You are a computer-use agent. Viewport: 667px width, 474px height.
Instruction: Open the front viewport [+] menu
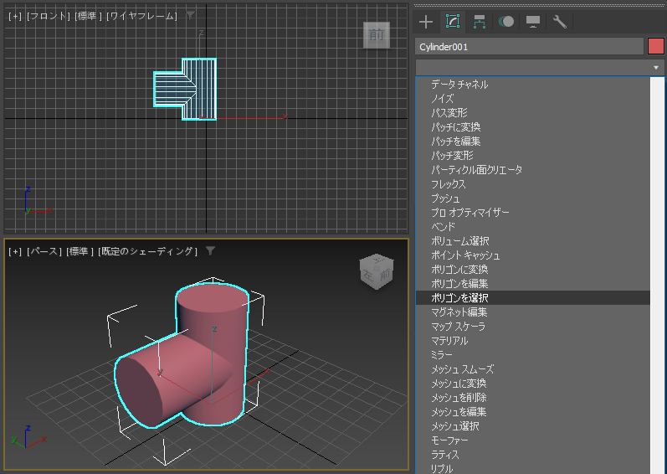coord(15,16)
